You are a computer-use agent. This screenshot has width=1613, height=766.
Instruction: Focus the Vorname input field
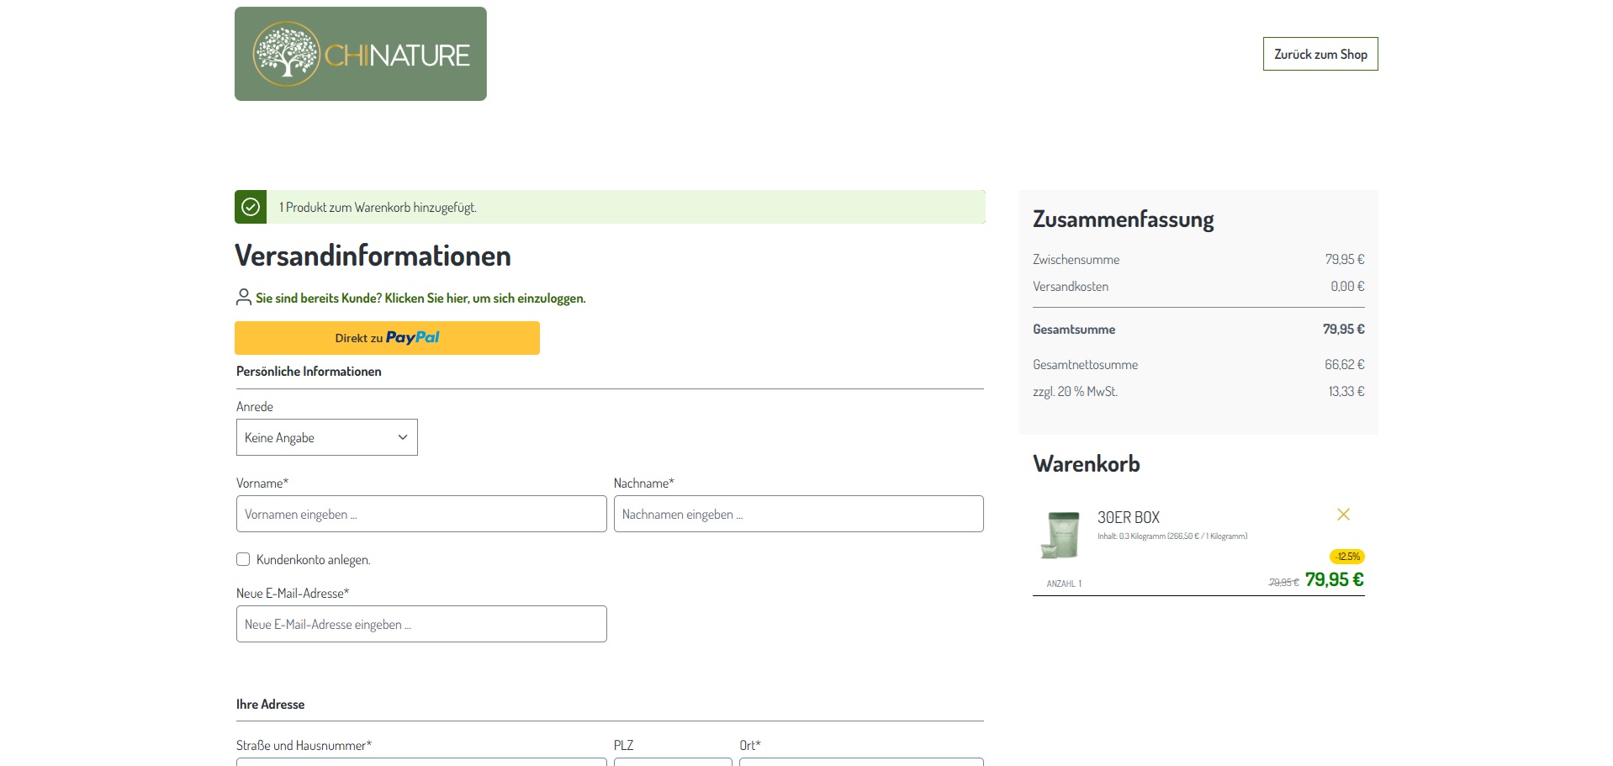click(x=420, y=514)
